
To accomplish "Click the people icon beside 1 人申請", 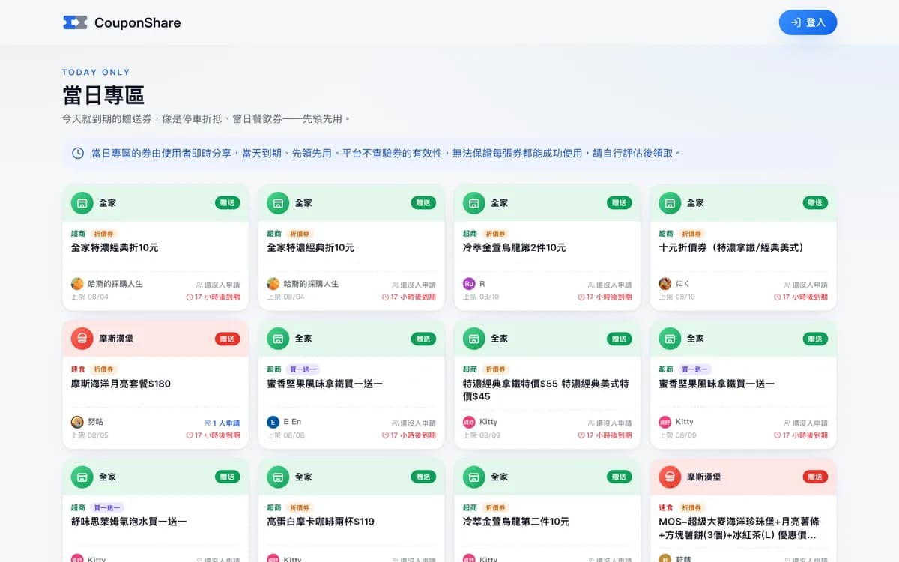I will click(x=208, y=423).
